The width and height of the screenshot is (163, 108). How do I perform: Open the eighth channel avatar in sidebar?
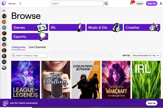4,56
